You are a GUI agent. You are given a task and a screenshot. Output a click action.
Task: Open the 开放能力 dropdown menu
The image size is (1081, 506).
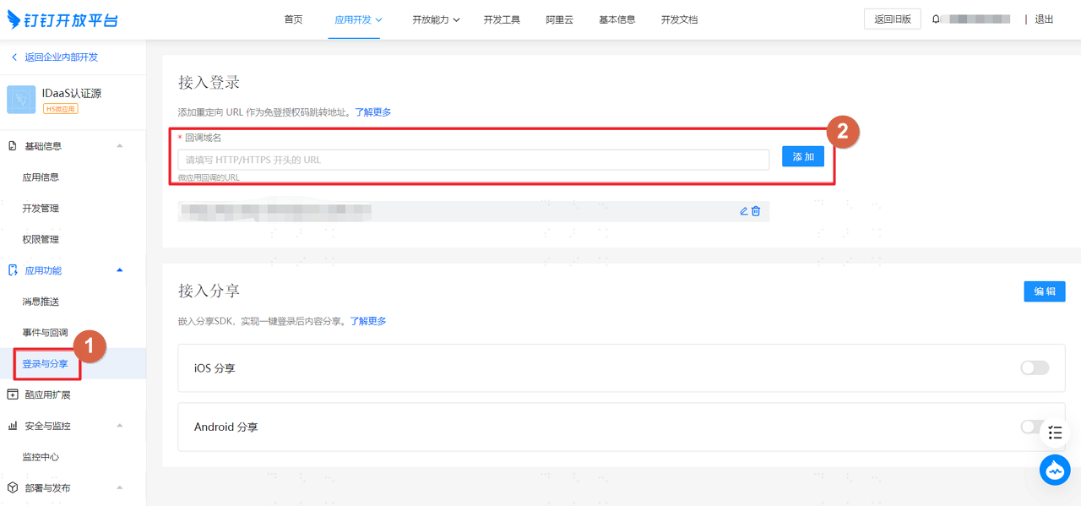click(x=436, y=19)
